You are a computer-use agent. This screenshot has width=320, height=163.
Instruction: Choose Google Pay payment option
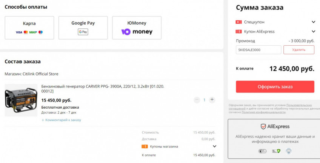pos(83,28)
